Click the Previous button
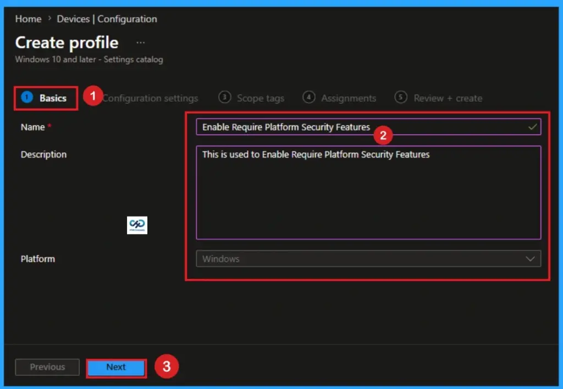 click(47, 367)
